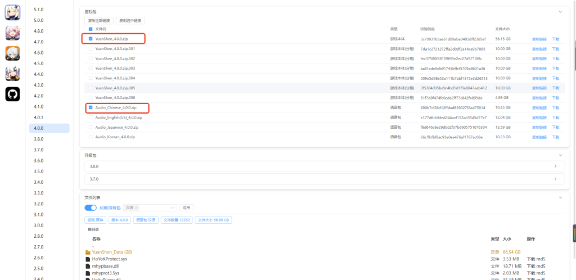This screenshot has height=280, width=576.
Task: Turn off the 加载语音包 switch
Action: click(x=91, y=207)
